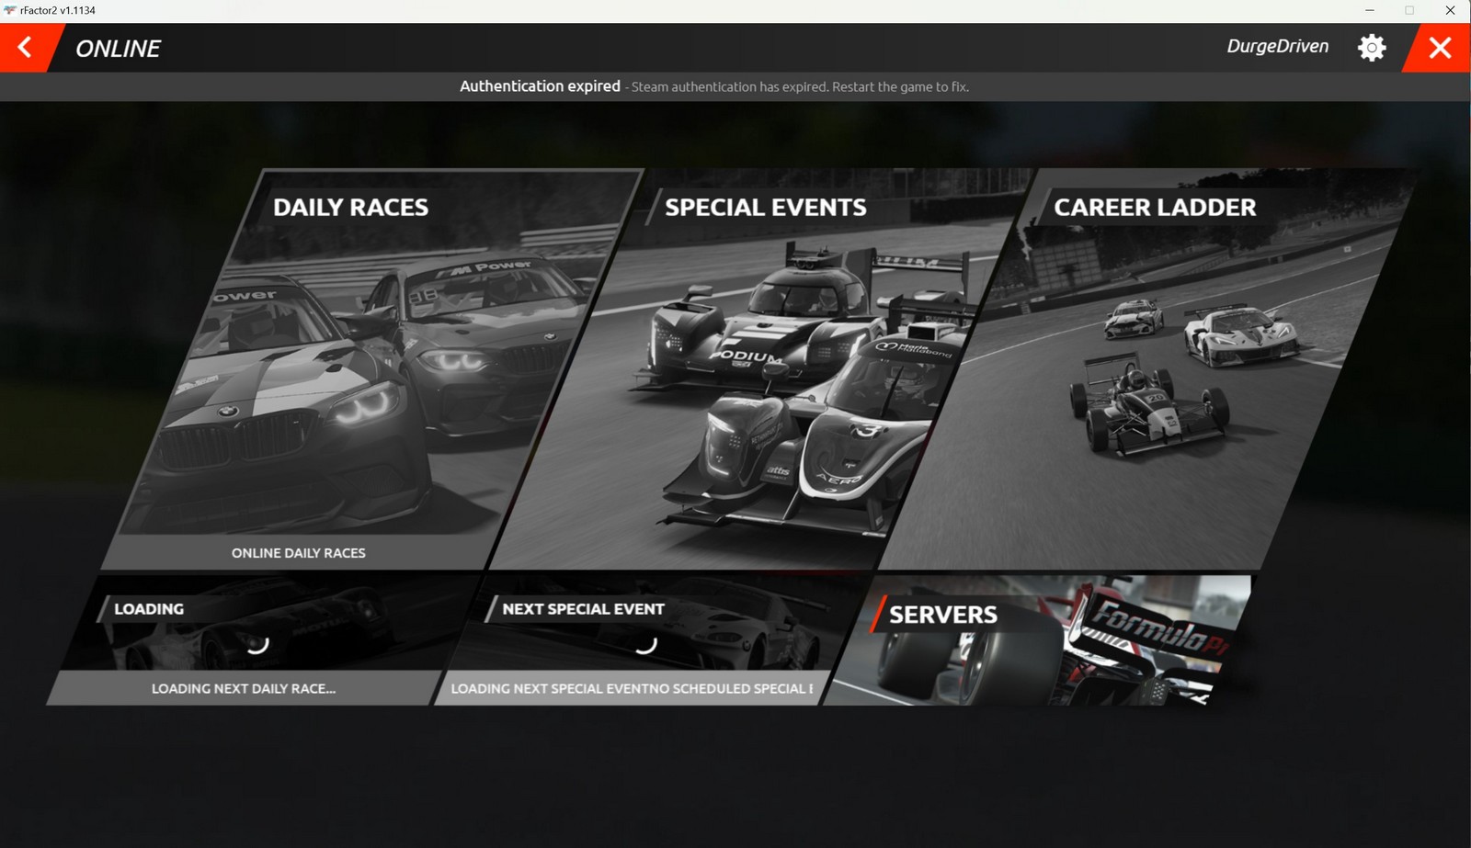Click the Online Daily Races label
The image size is (1471, 848).
point(299,553)
